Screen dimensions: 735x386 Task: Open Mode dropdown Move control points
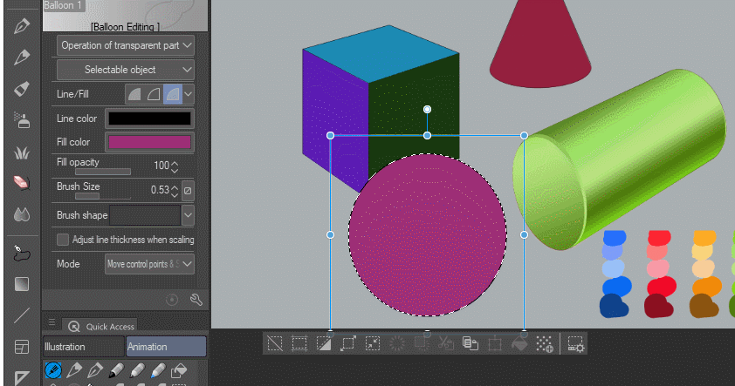(x=149, y=264)
